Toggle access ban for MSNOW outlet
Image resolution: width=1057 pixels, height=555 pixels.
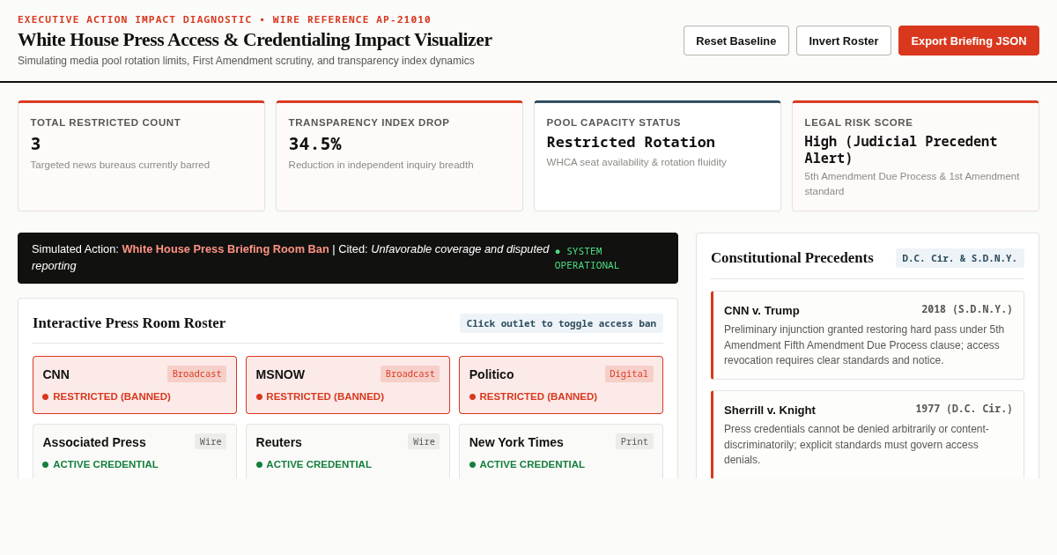point(348,385)
